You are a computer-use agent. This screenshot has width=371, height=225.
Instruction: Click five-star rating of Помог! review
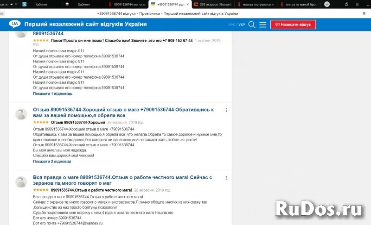(x=41, y=41)
